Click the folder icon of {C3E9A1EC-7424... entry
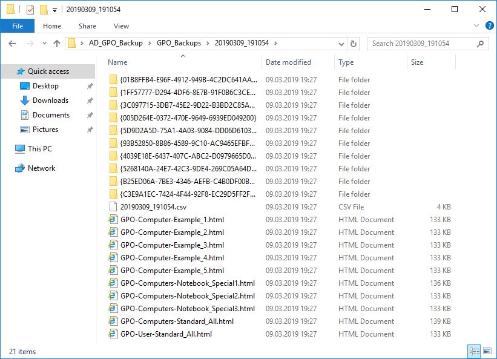Screen dimensions: 497x359 pos(113,194)
